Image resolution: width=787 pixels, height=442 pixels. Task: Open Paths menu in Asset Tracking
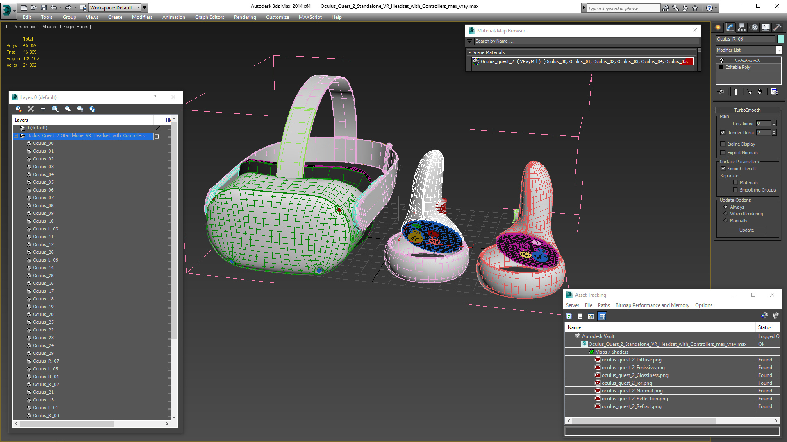click(x=603, y=305)
